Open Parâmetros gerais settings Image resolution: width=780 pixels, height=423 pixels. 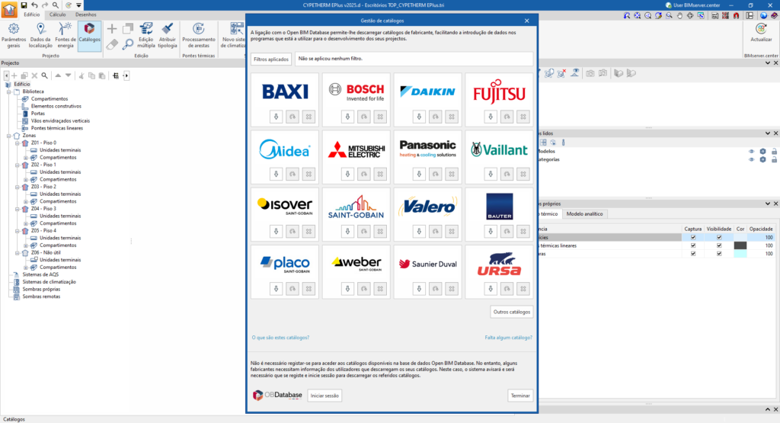point(14,35)
